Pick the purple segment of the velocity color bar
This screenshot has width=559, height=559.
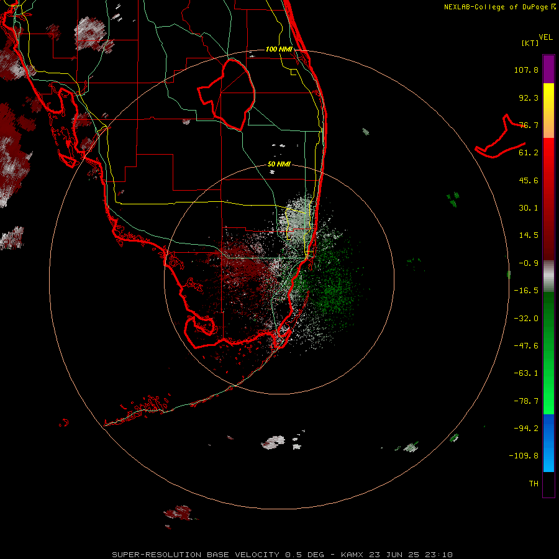[x=548, y=70]
